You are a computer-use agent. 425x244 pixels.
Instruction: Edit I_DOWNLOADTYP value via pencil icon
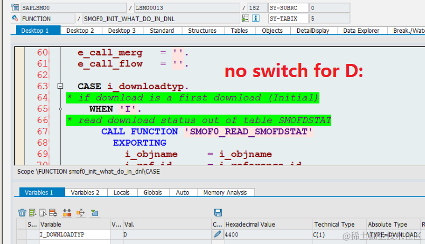[218, 234]
